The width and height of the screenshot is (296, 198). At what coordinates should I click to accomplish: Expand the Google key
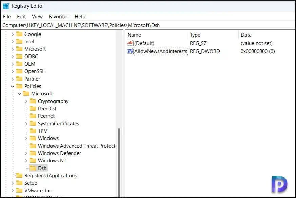tap(13, 34)
